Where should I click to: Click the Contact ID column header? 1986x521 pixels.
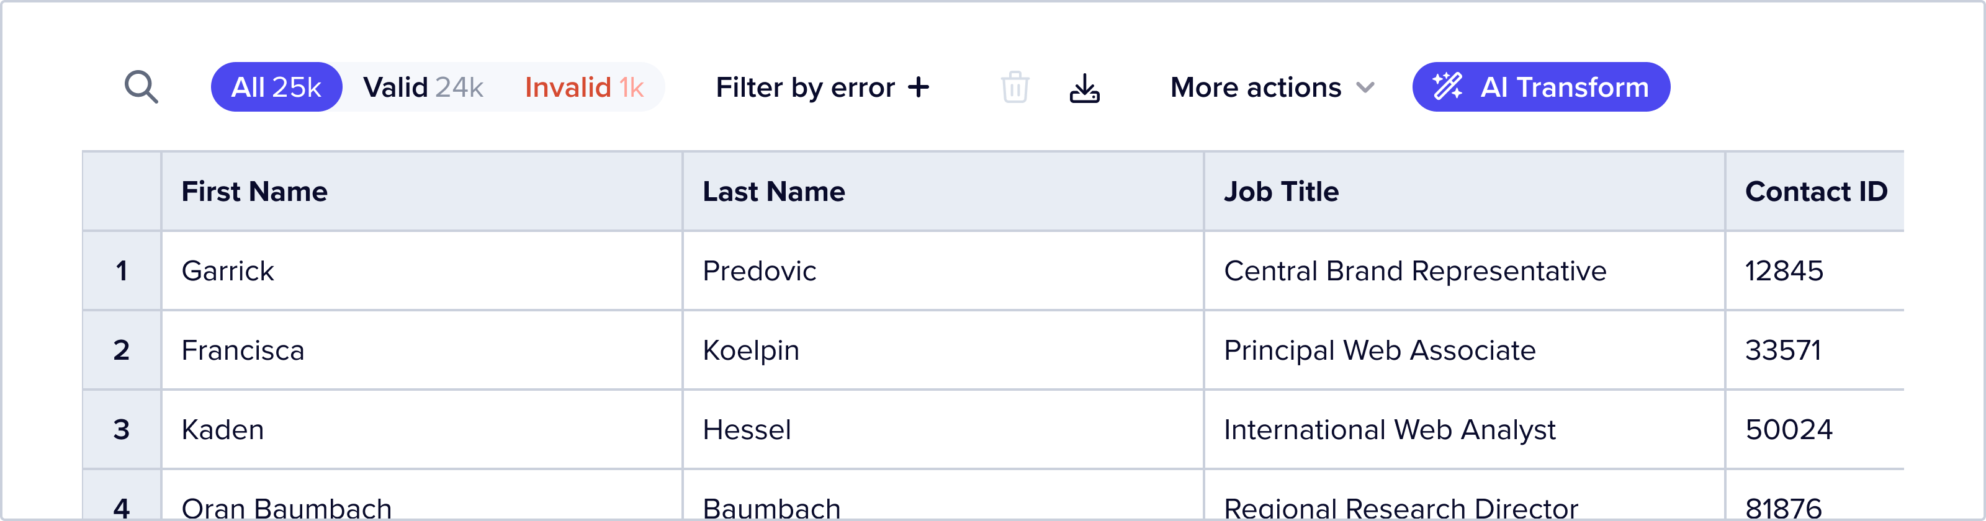coord(1815,191)
